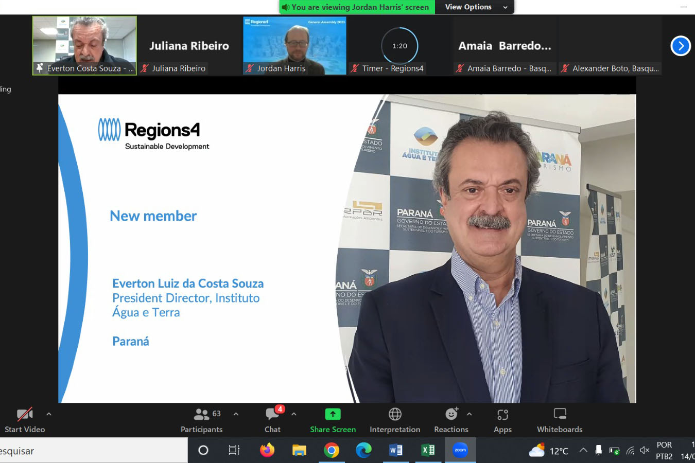
Task: Open the Wi-Fi network tray icon
Action: click(630, 451)
